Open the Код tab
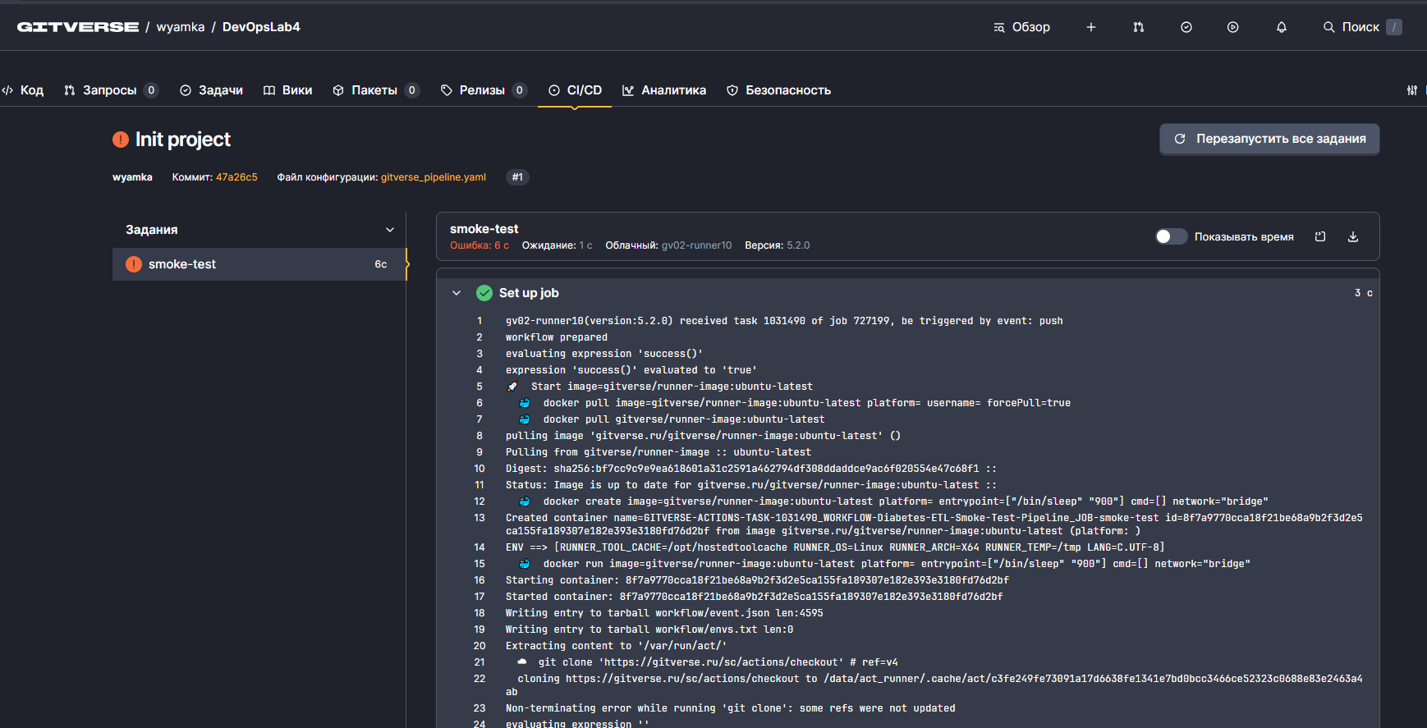This screenshot has height=728, width=1427. pos(23,90)
